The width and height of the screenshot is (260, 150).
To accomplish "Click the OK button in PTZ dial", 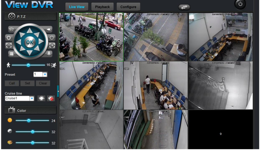I will [30, 42].
